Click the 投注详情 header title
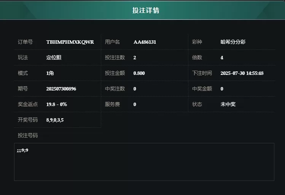 pyautogui.click(x=146, y=10)
